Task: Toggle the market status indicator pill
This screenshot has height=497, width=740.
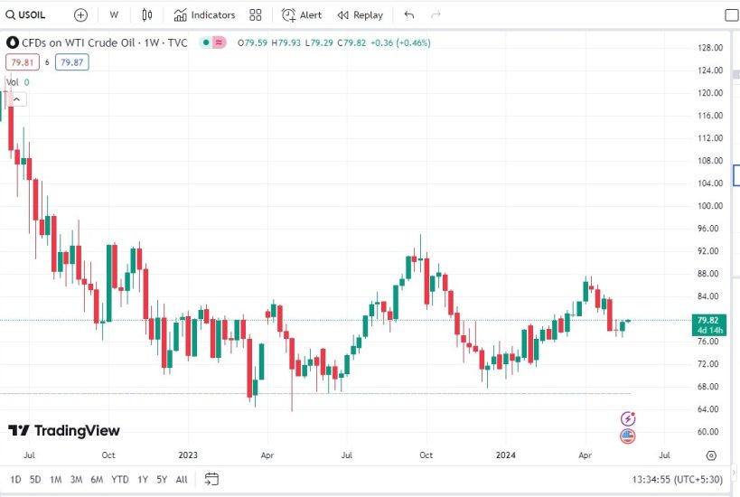Action: tap(213, 42)
